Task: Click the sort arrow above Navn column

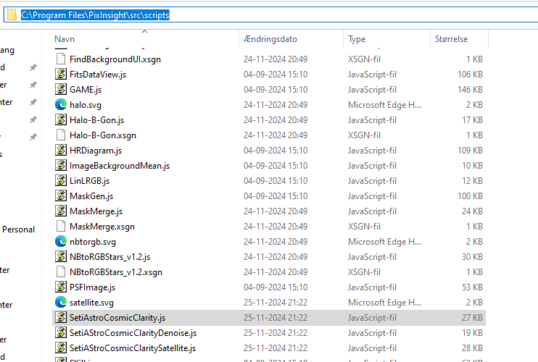Action: click(x=145, y=32)
